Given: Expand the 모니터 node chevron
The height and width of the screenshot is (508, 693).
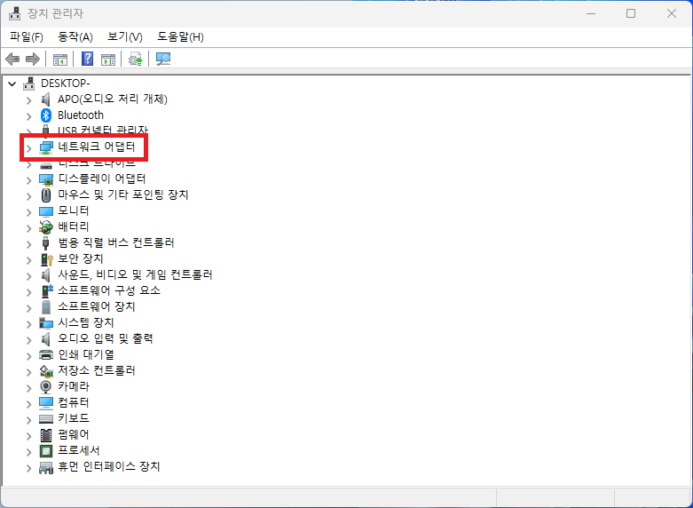Looking at the screenshot, I should click(x=28, y=212).
